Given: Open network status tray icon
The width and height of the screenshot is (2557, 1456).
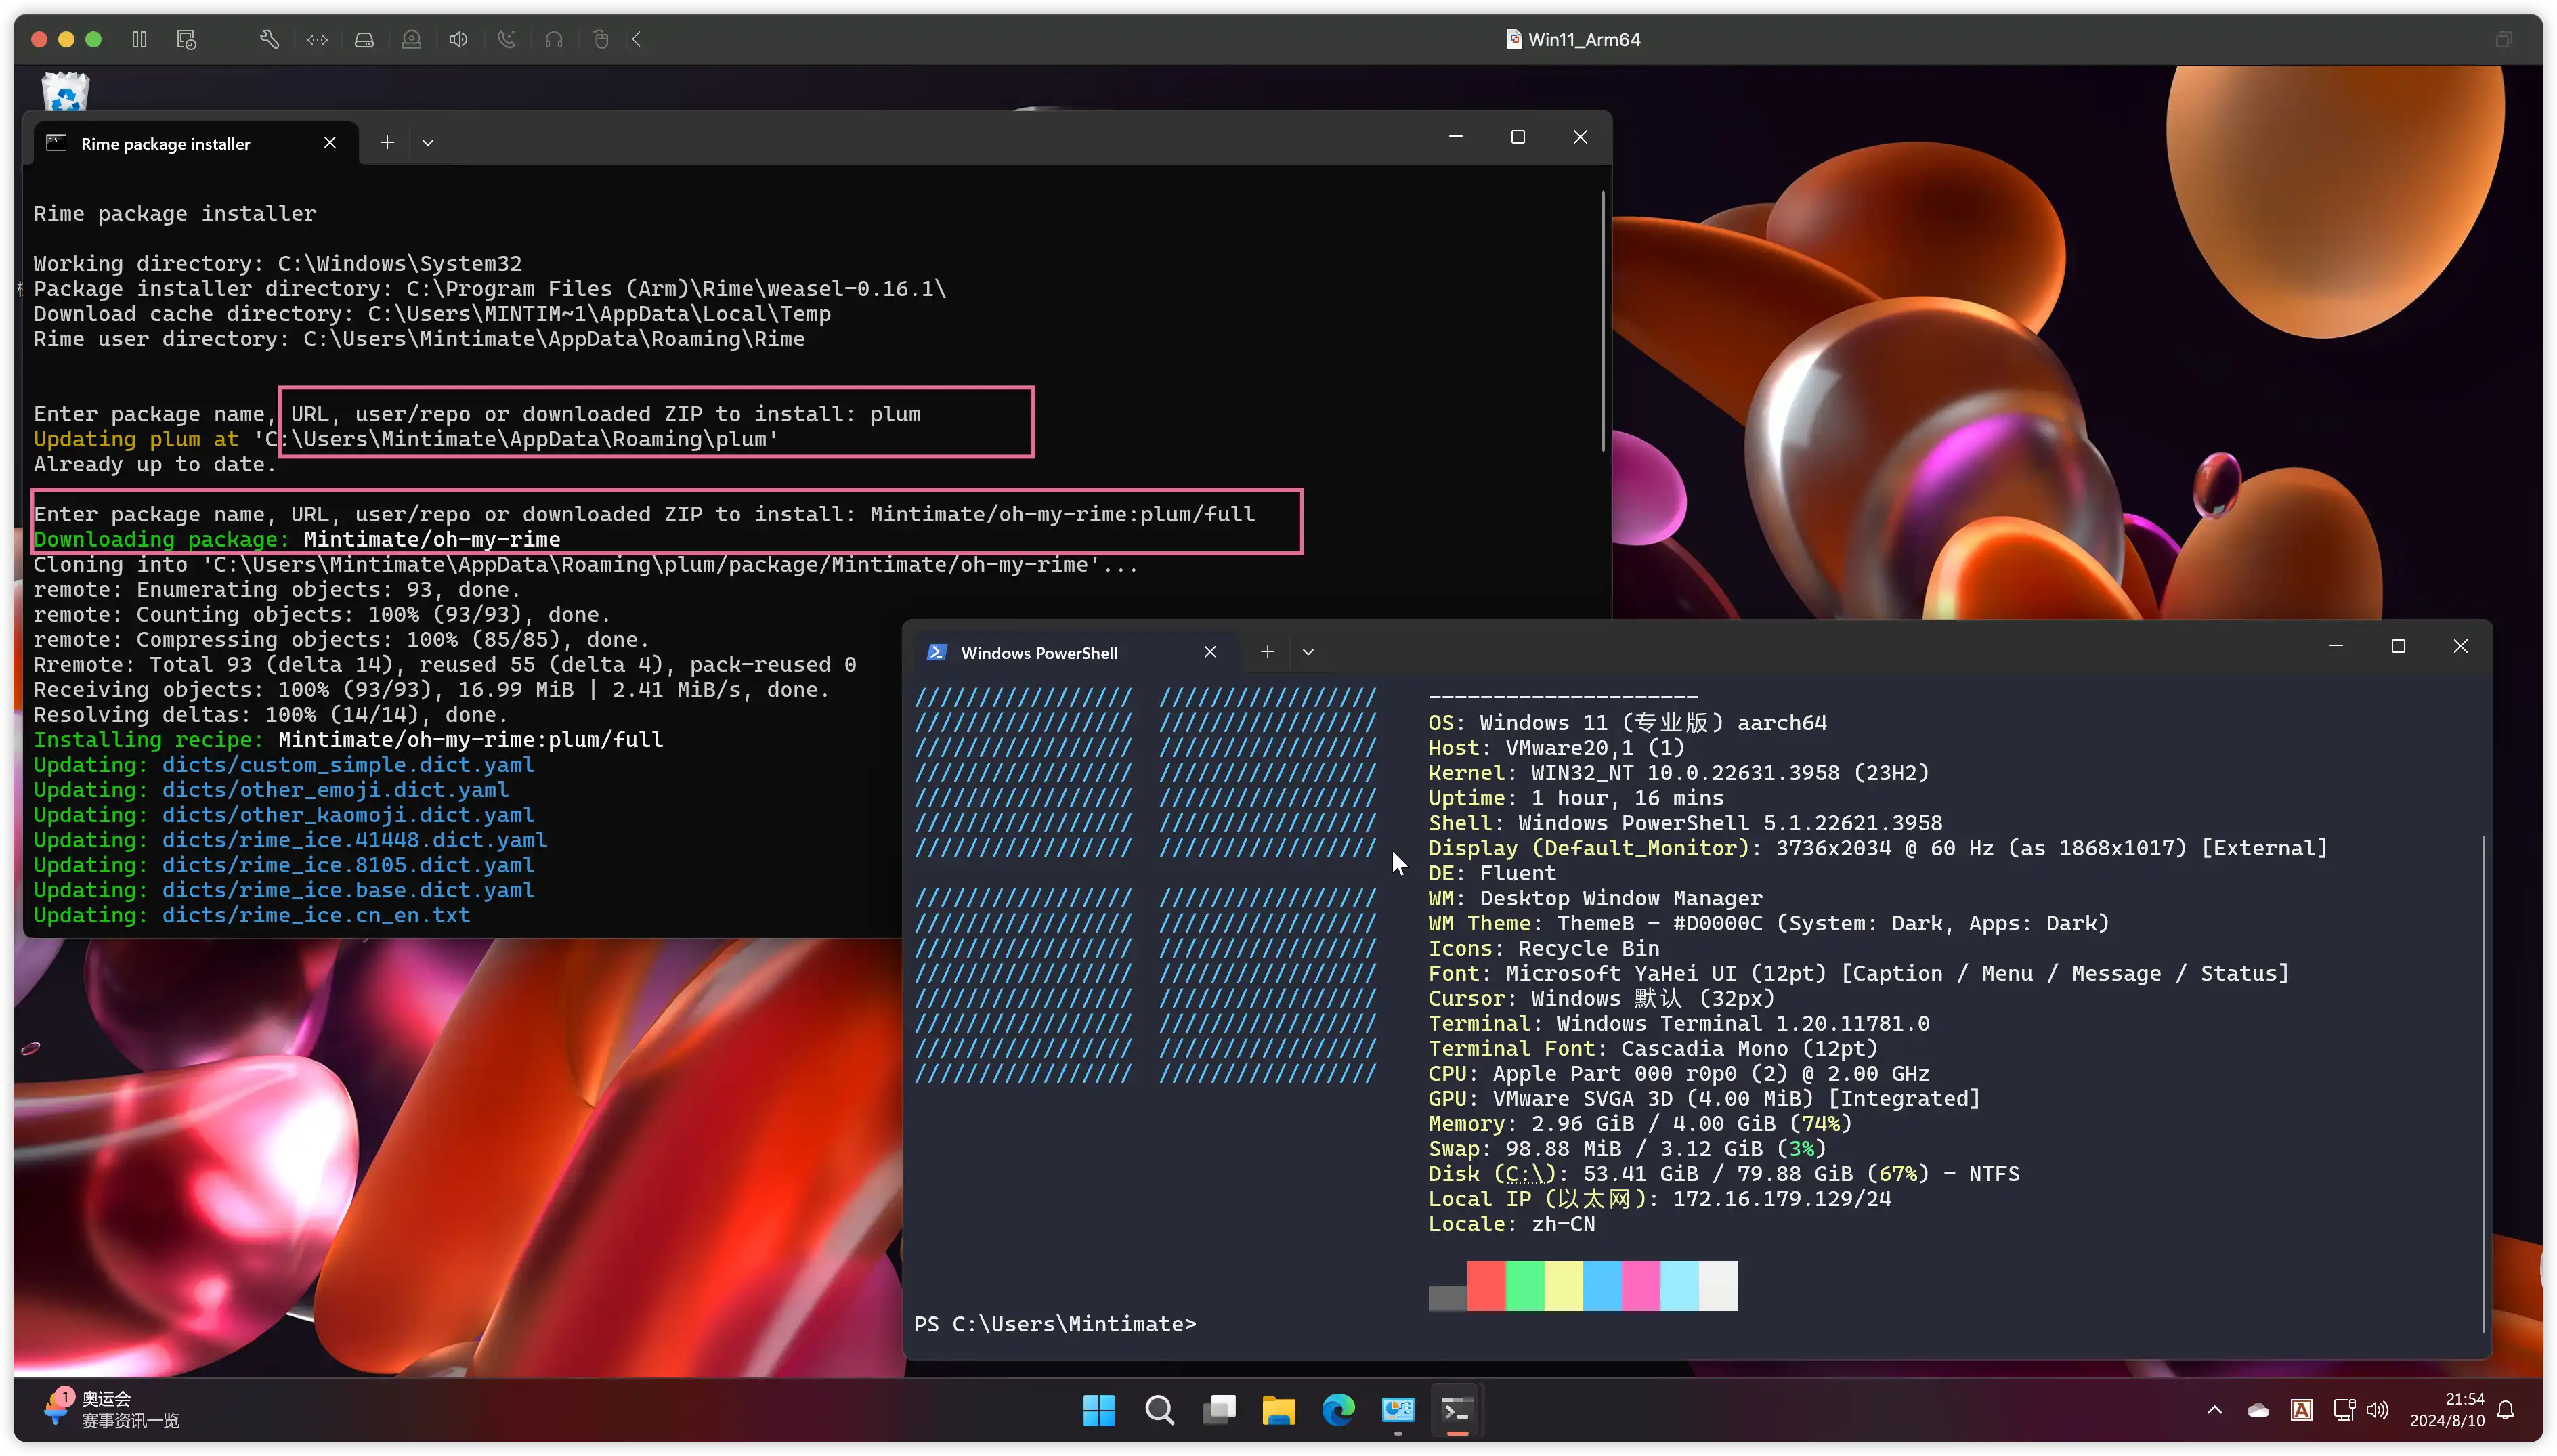Looking at the screenshot, I should [2343, 1410].
